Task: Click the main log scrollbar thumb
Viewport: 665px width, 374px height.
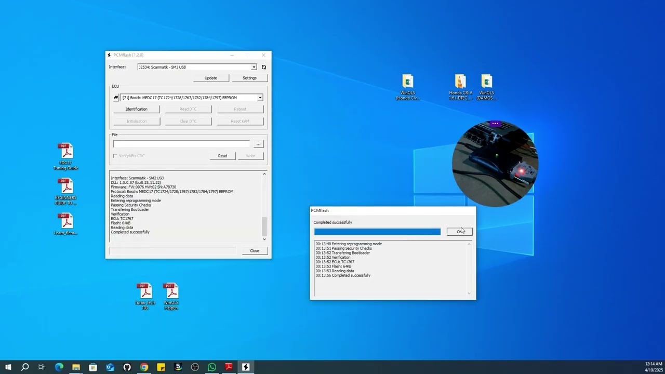Action: point(264,226)
